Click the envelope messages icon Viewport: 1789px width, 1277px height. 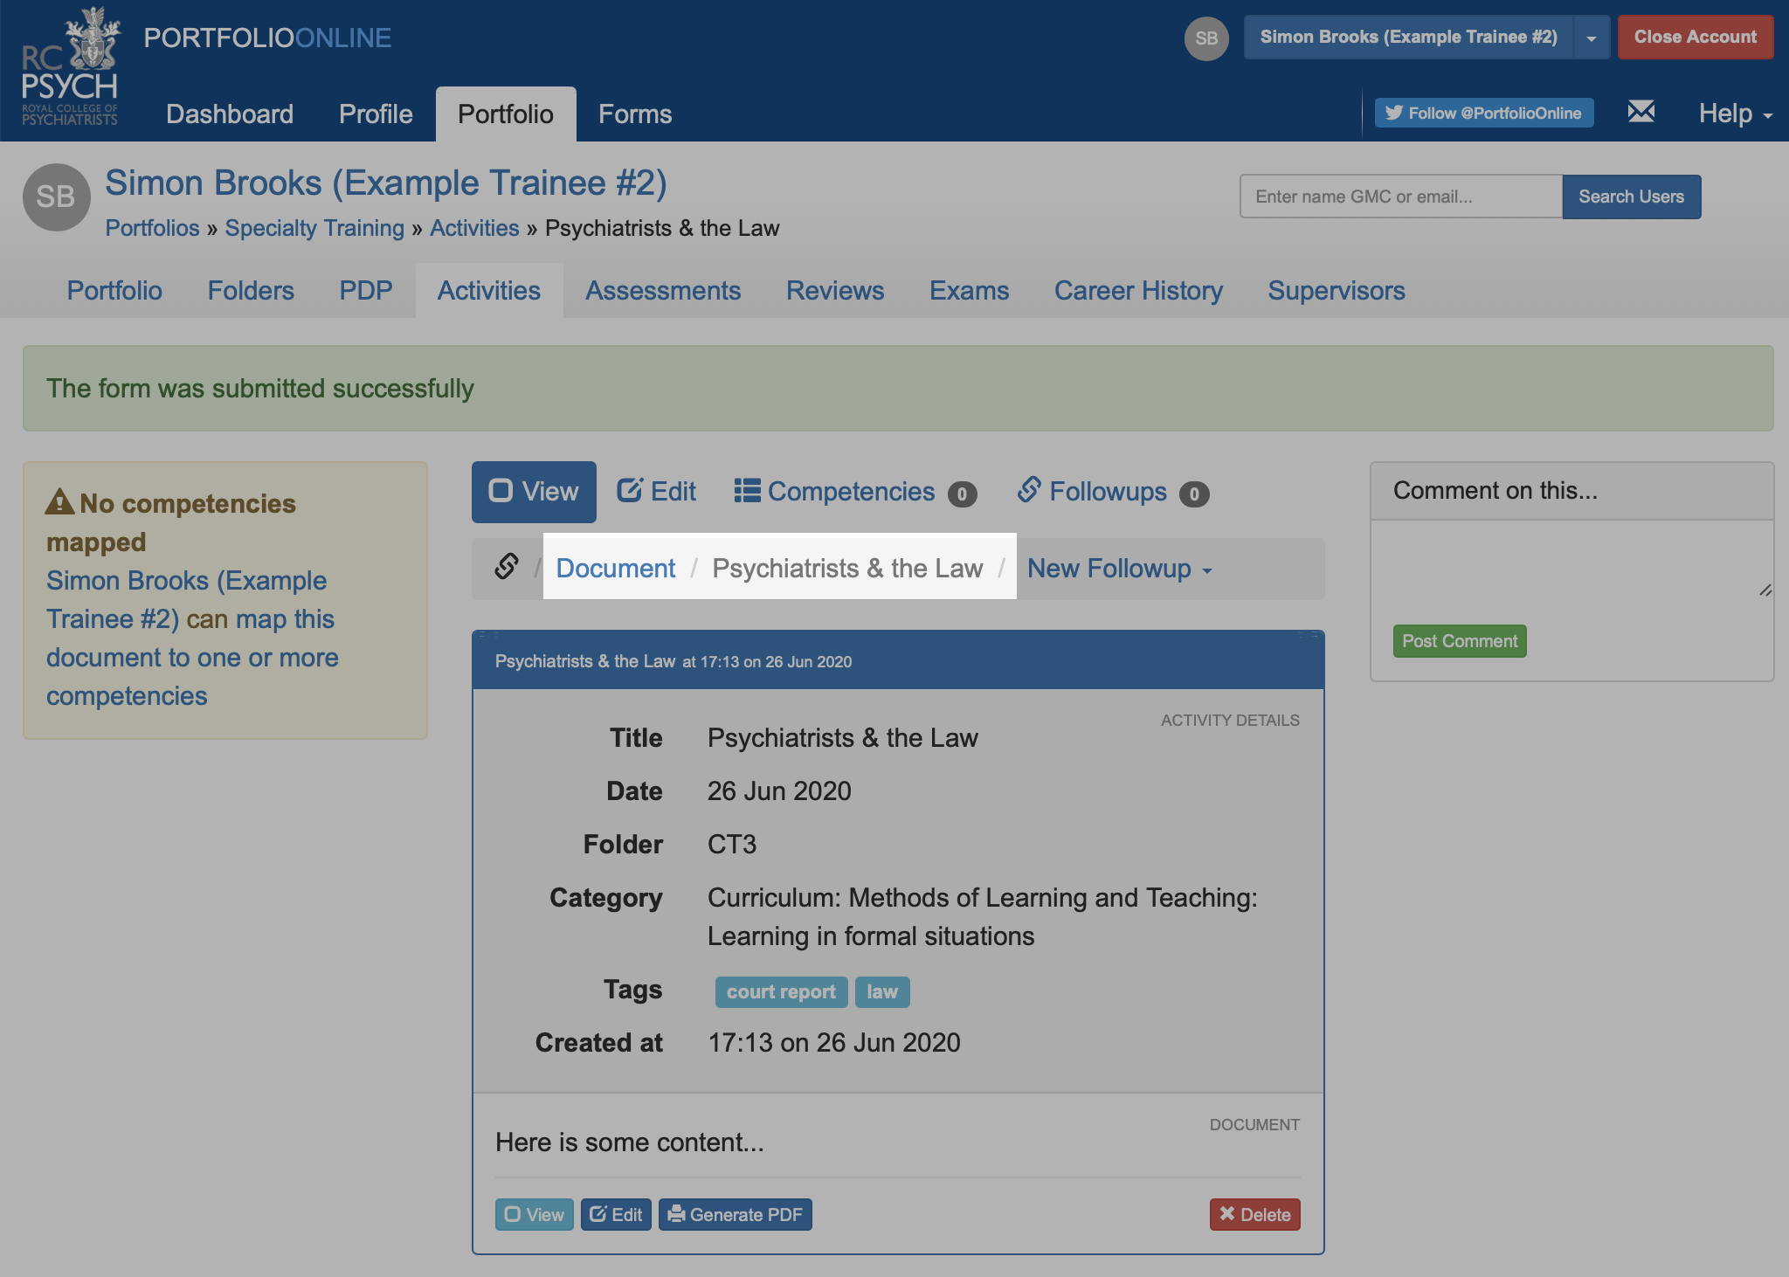click(x=1640, y=112)
